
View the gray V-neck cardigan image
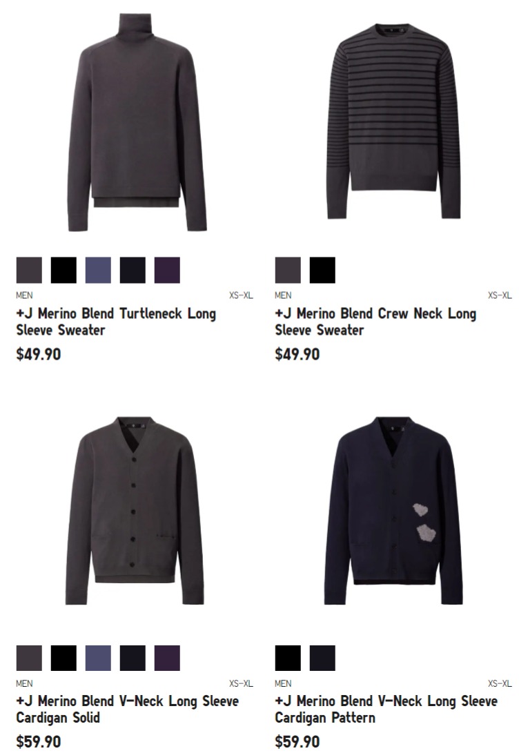(x=135, y=511)
